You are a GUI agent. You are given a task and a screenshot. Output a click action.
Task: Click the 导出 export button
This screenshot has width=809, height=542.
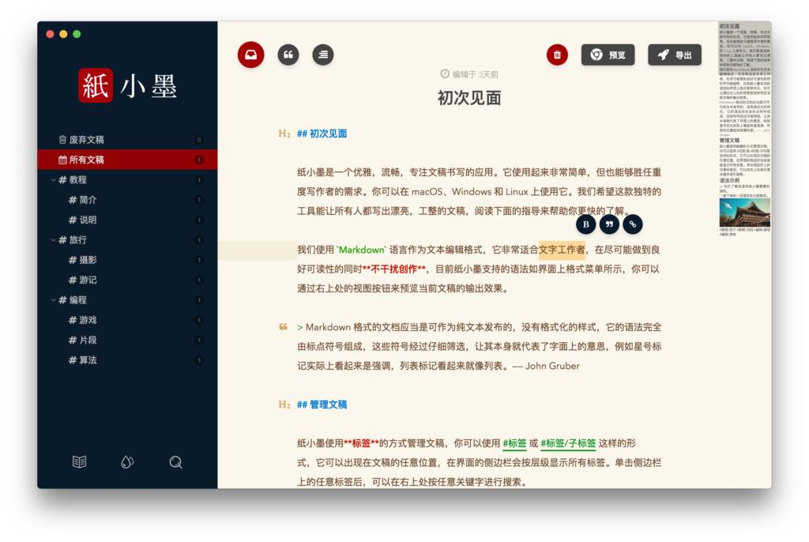(x=674, y=55)
